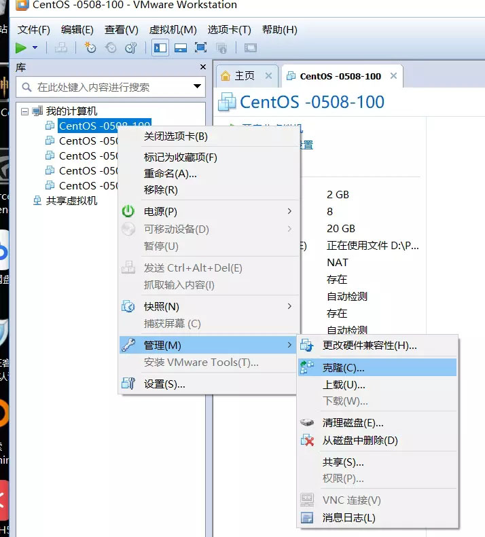Image resolution: width=485 pixels, height=537 pixels.
Task: Open the library search dropdown arrow
Action: [x=198, y=87]
